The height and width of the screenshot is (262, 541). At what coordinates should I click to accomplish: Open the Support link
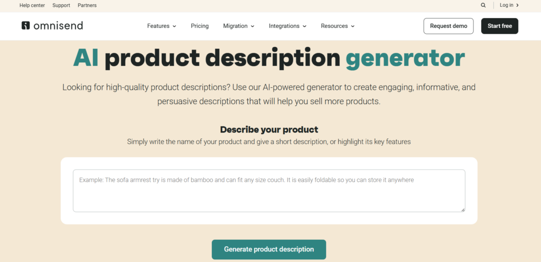point(61,5)
